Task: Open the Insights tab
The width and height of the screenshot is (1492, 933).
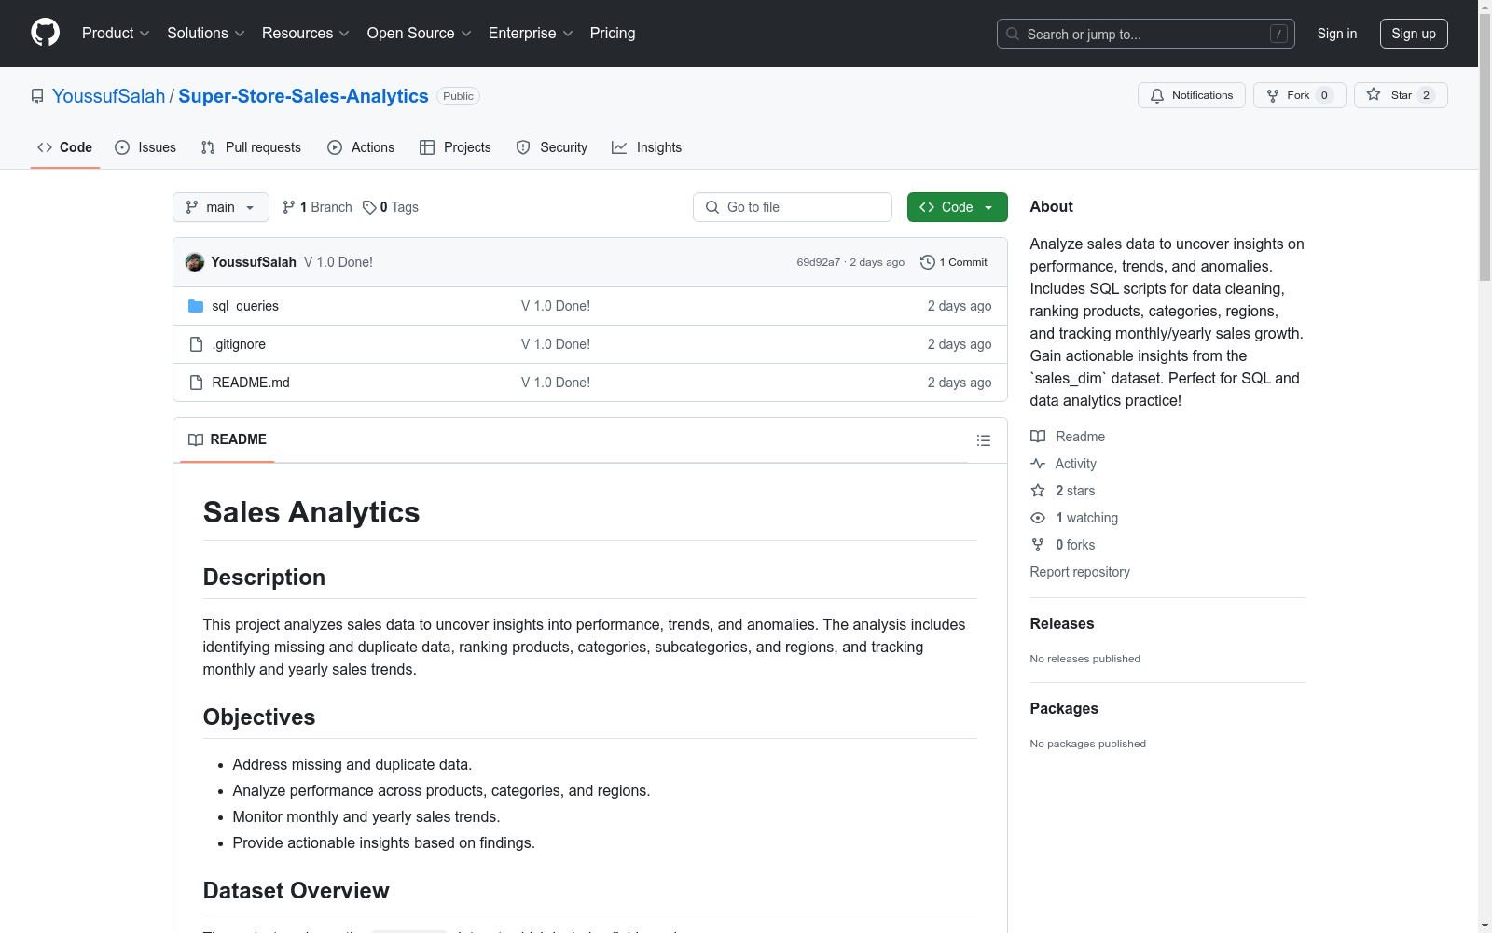Action: pos(647,147)
